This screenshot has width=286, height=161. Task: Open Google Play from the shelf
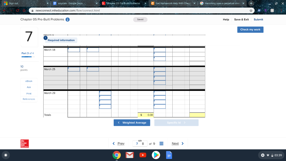tap(156, 155)
